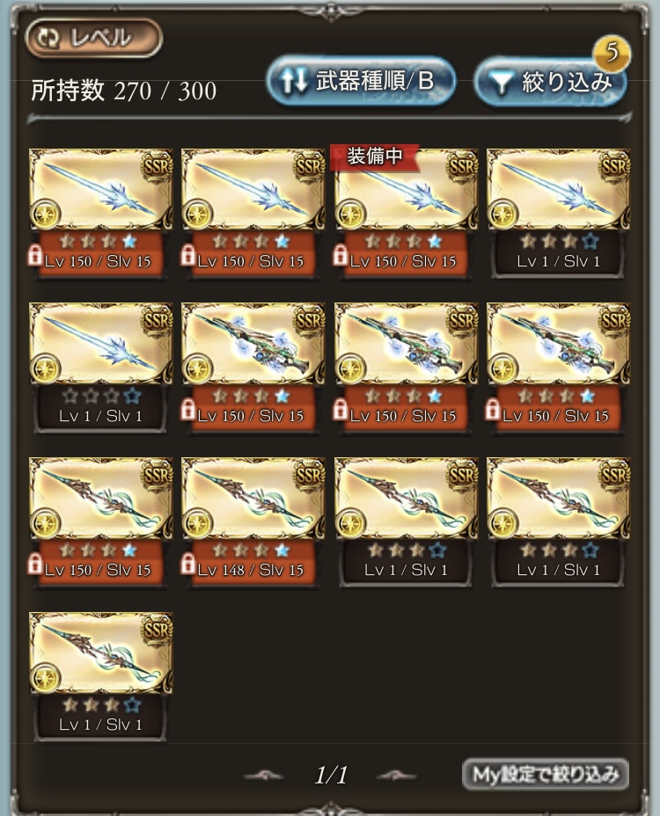Go to next page with right arrow
The height and width of the screenshot is (816, 660).
coord(396,776)
